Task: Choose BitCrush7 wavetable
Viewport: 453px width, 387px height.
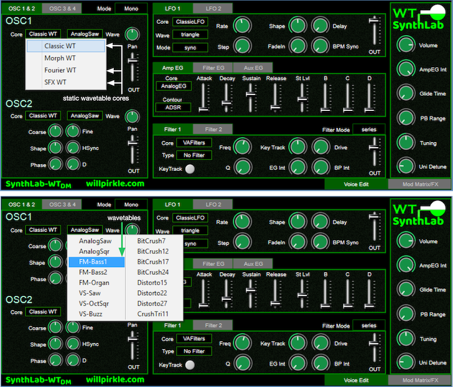Action: click(154, 240)
